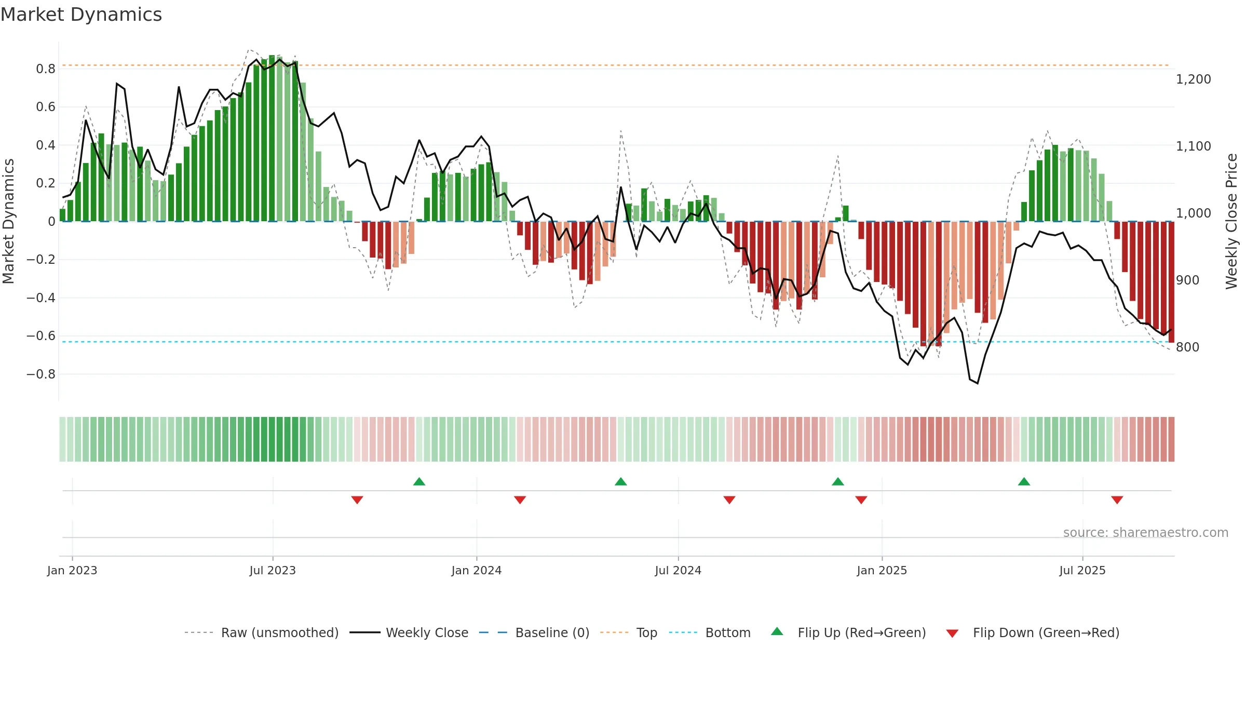
Task: Click the green flip-up marker near May 2025
Action: point(1024,481)
